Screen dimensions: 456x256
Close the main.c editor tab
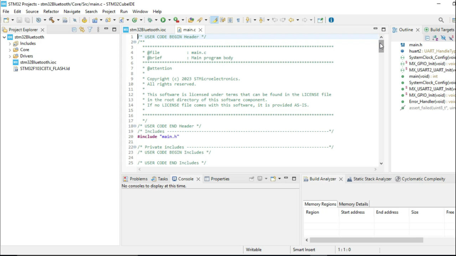200,30
